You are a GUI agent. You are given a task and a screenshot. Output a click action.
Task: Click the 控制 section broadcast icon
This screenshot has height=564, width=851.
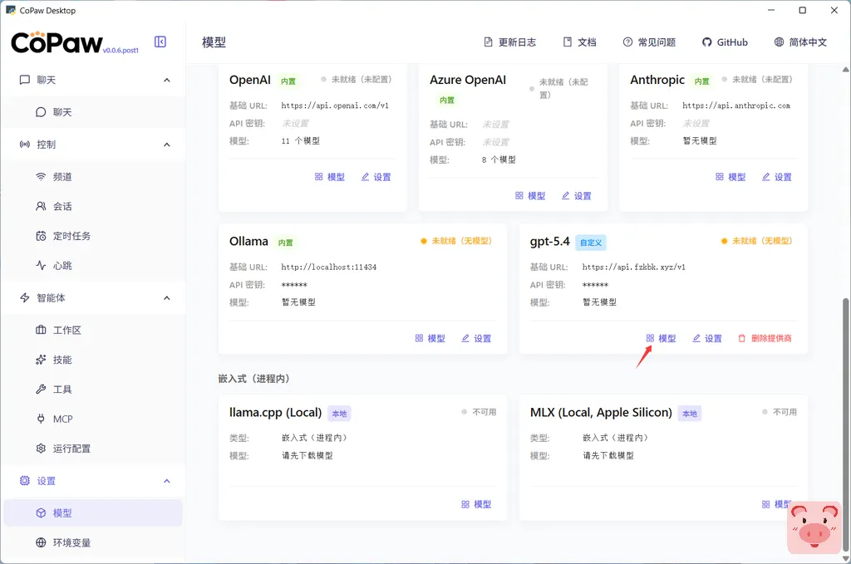click(24, 145)
